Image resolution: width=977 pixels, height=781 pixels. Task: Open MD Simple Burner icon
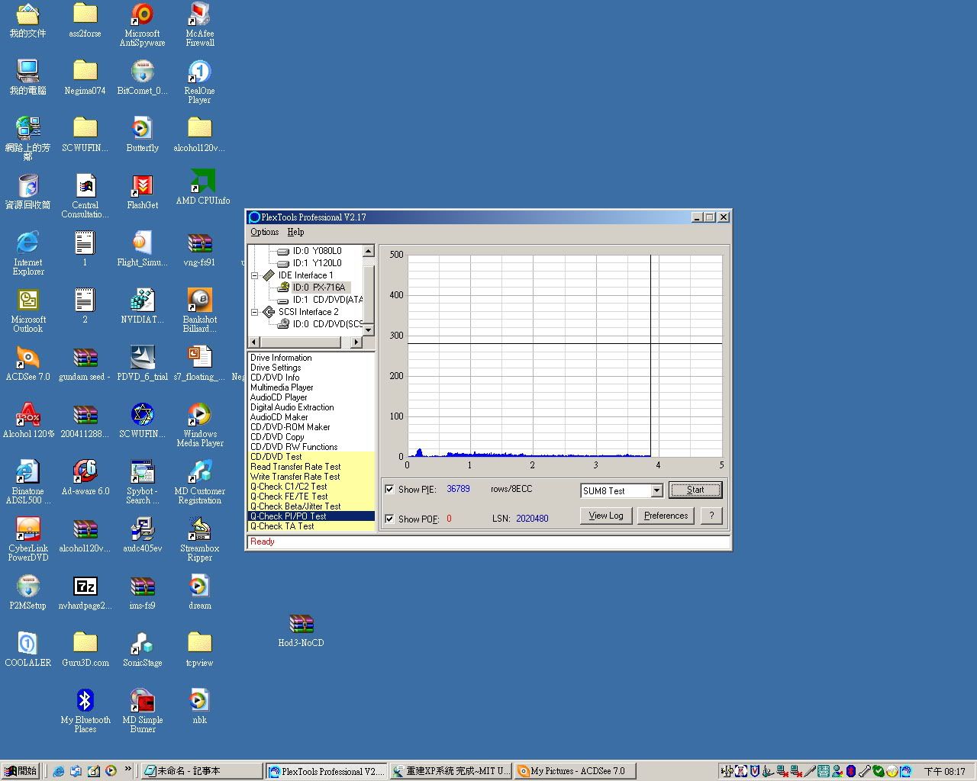coord(143,711)
